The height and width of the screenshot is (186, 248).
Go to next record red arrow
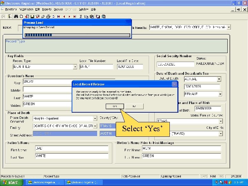(x=69, y=17)
